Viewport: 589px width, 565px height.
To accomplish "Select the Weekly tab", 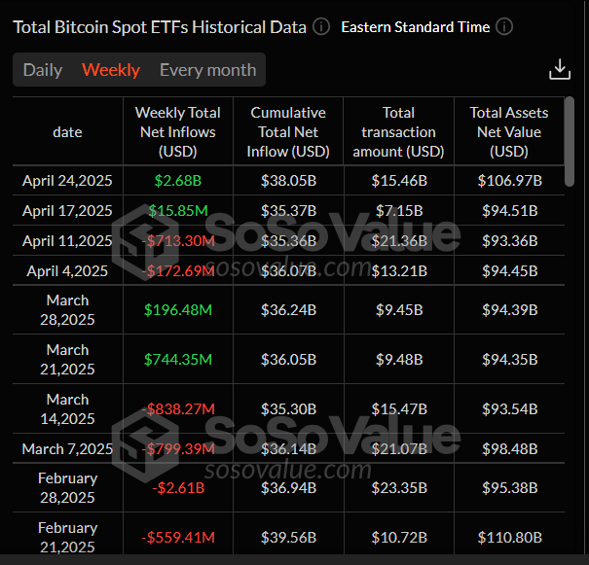I will click(111, 70).
